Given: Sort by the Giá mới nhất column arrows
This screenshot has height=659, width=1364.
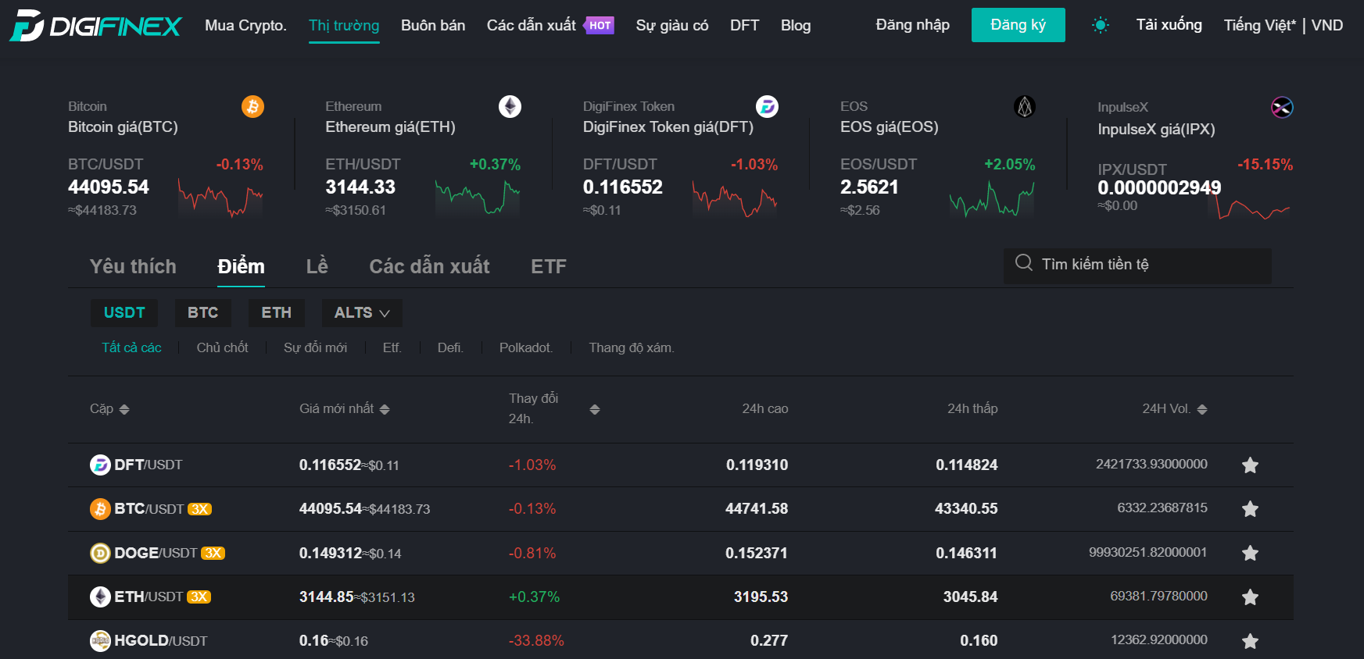Looking at the screenshot, I should [x=385, y=409].
